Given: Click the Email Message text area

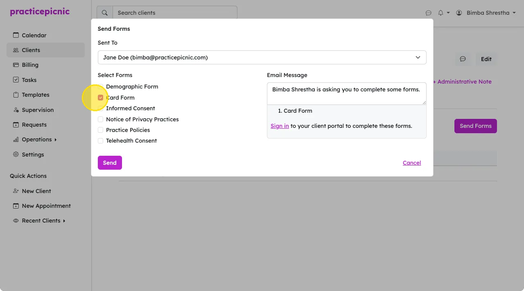Looking at the screenshot, I should (347, 93).
